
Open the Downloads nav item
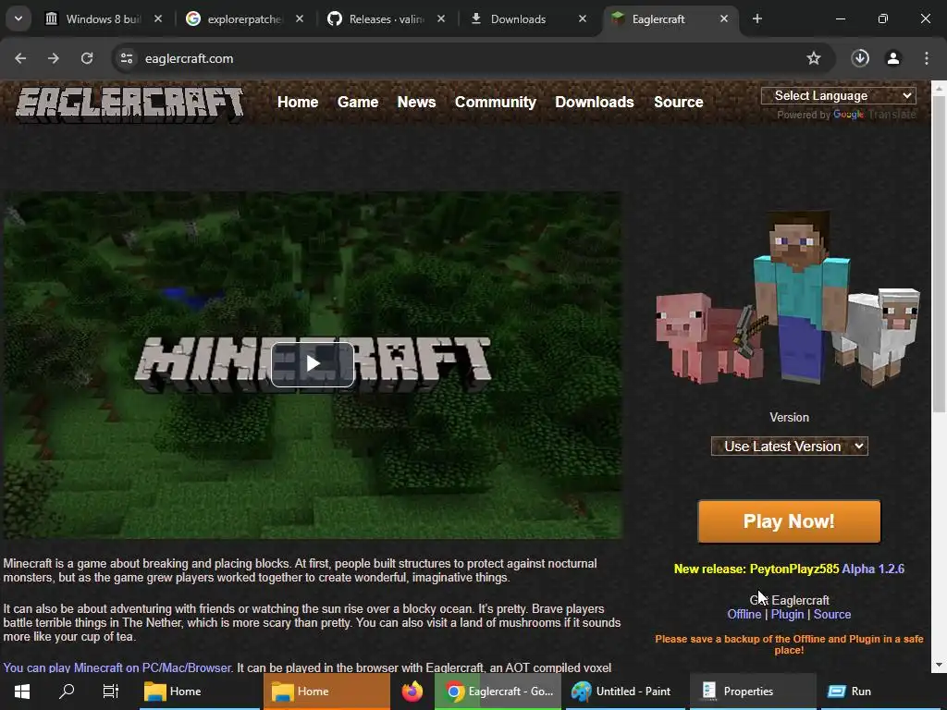(x=595, y=102)
